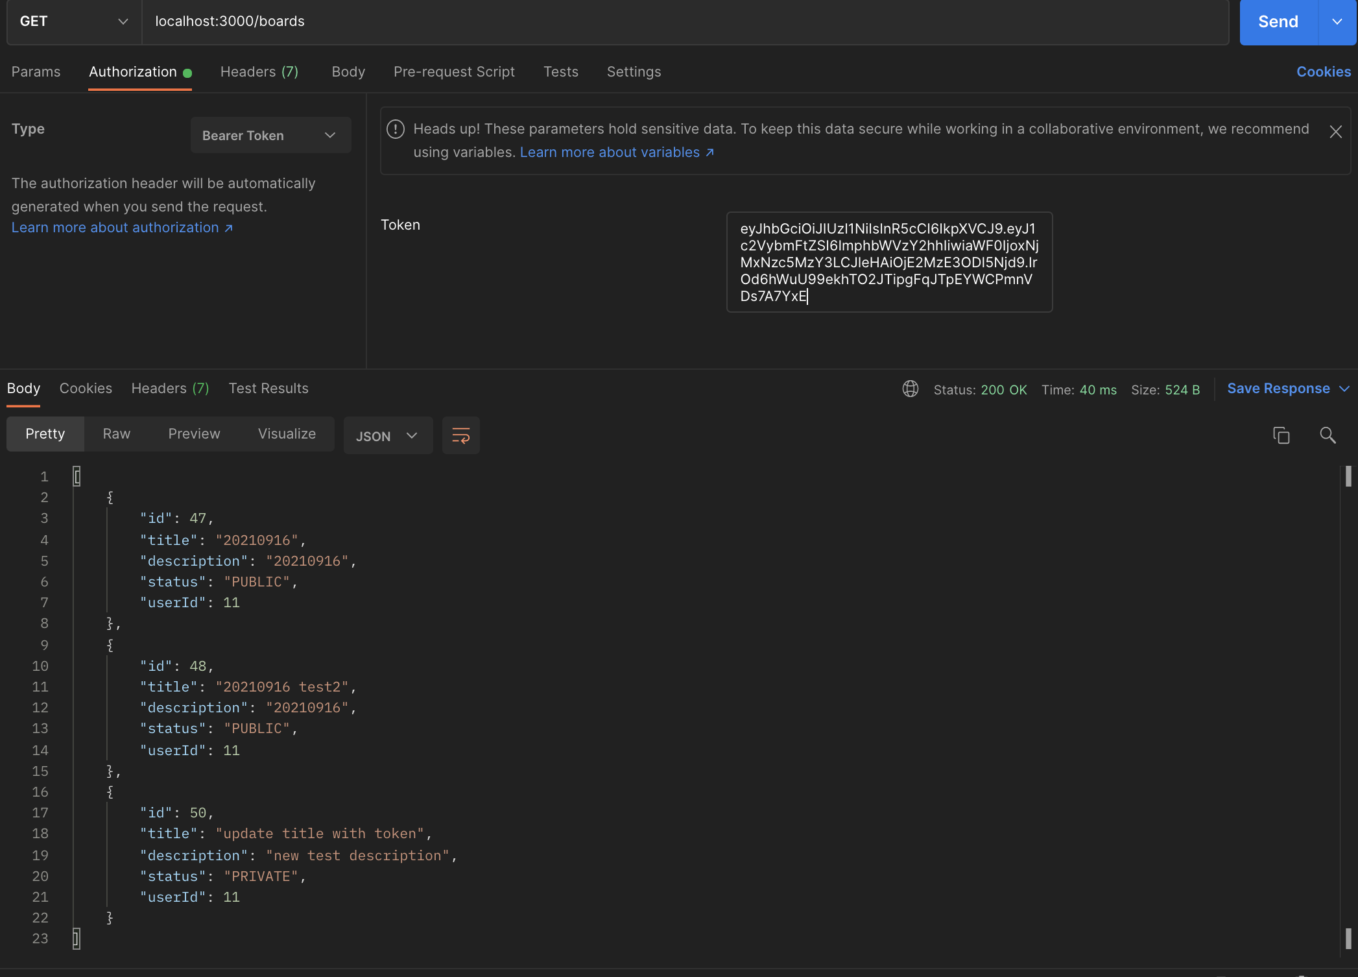Open Learn more about variables link

tap(616, 152)
